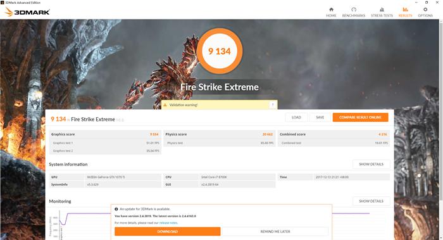443x240 pixels.
Task: Click the 20 662 physics score value
Action: (268, 134)
